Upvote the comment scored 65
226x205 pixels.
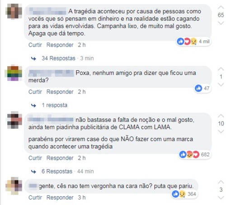(221, 7)
